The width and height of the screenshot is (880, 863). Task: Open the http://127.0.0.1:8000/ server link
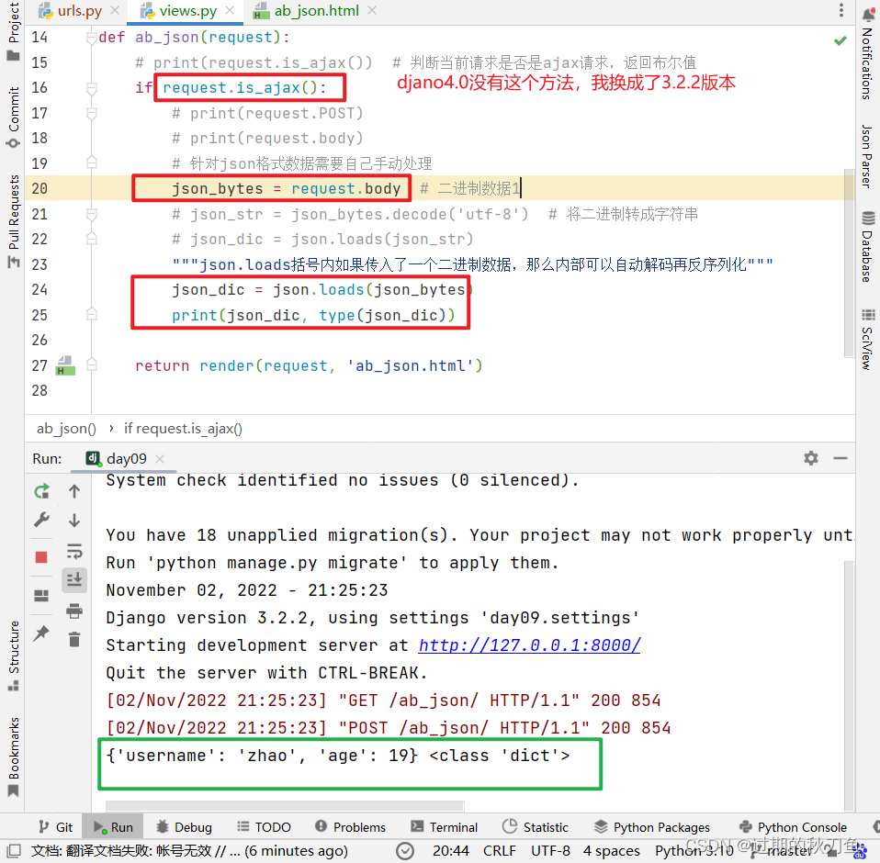coord(529,645)
